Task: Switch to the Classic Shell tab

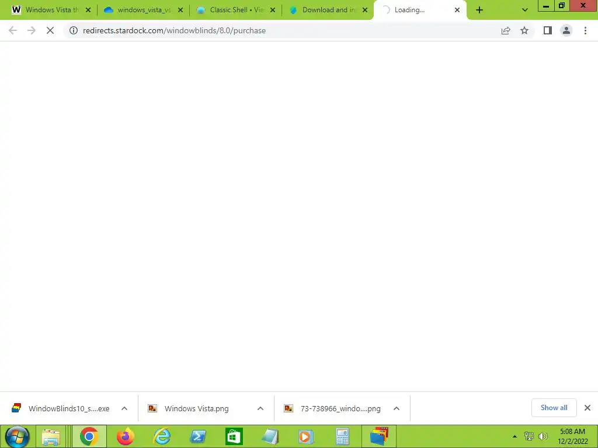Action: 234,10
